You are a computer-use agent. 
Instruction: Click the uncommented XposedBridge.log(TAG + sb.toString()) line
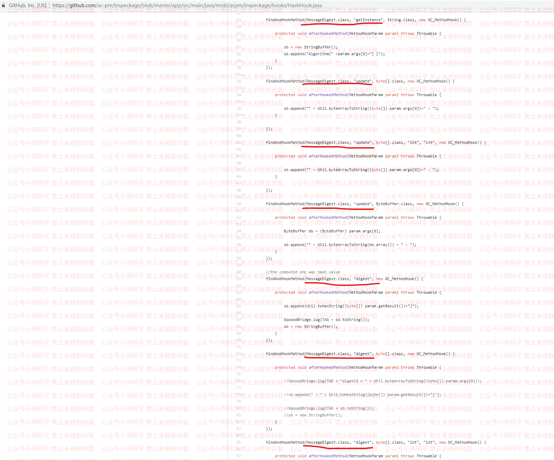(326, 320)
